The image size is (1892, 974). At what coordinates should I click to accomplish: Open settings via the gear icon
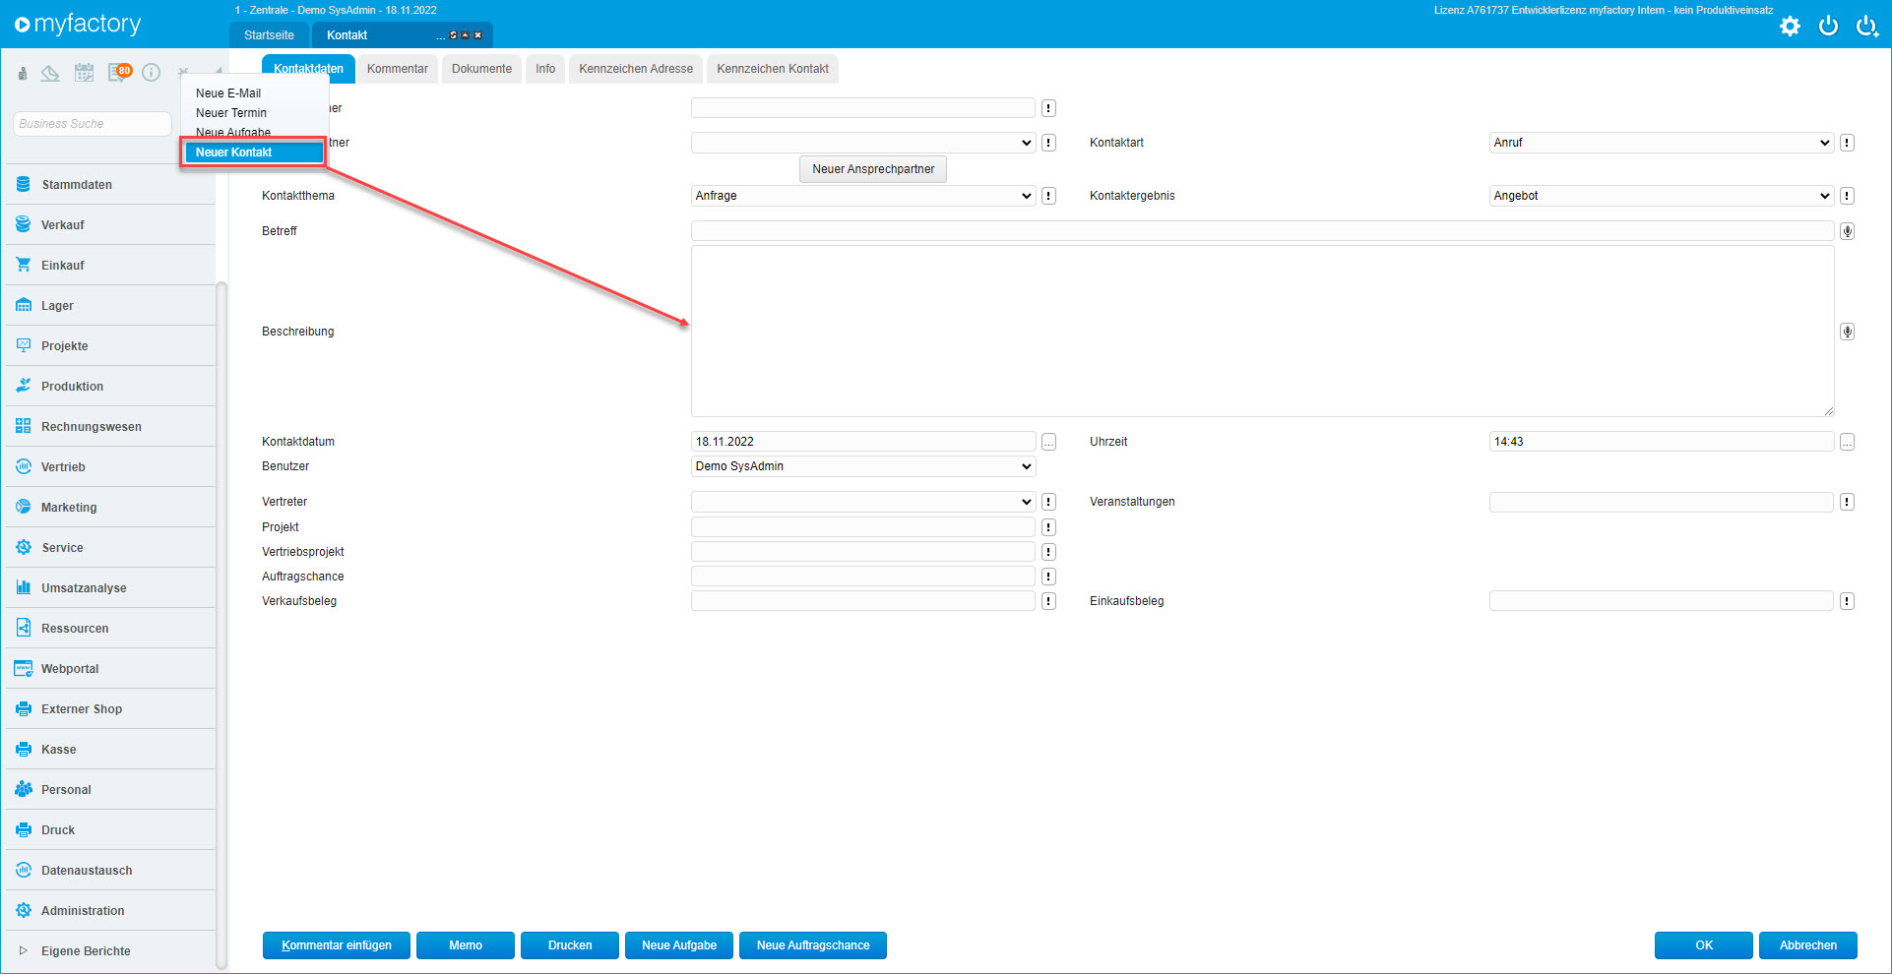(1790, 27)
